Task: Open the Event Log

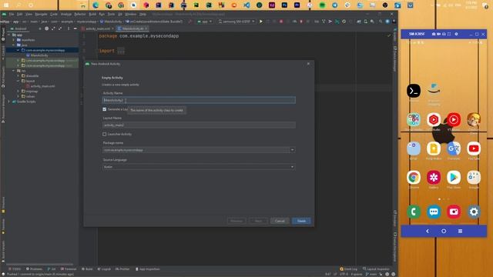Action: [349, 269]
